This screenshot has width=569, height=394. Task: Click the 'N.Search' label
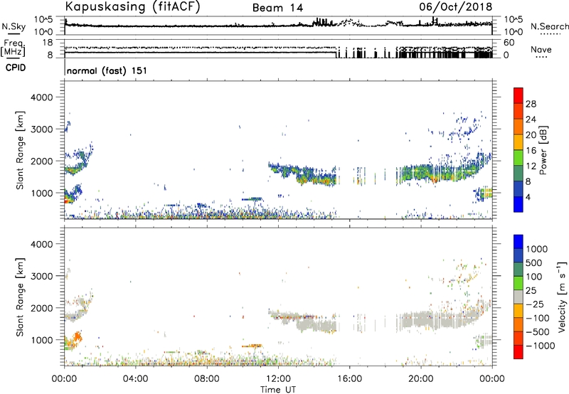[x=549, y=26]
